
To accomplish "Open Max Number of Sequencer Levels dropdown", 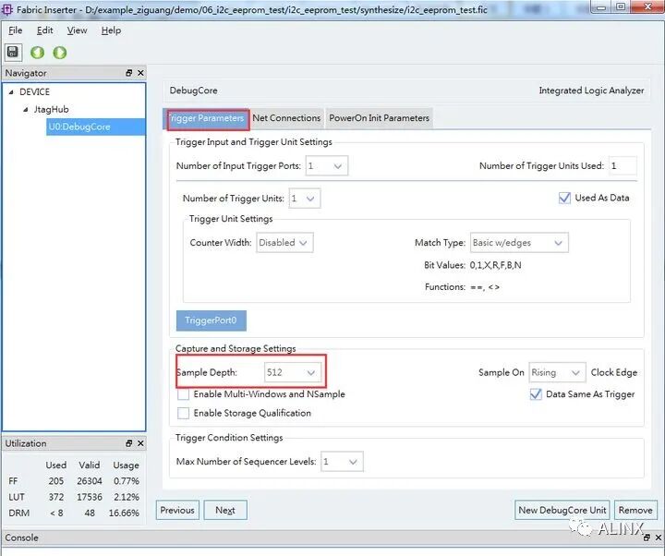I will pos(342,462).
